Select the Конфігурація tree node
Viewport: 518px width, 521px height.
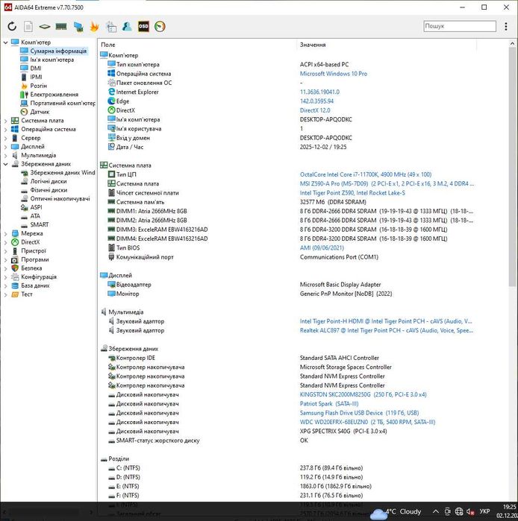click(x=39, y=277)
